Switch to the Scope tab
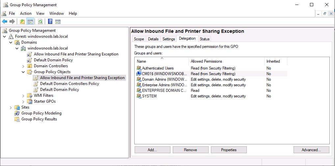 point(139,39)
